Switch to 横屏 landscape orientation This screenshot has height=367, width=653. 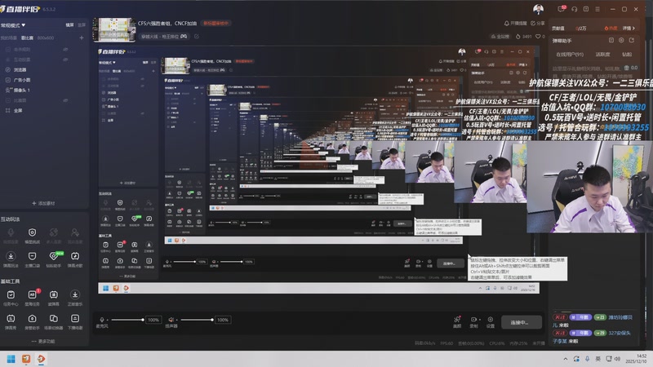69,25
